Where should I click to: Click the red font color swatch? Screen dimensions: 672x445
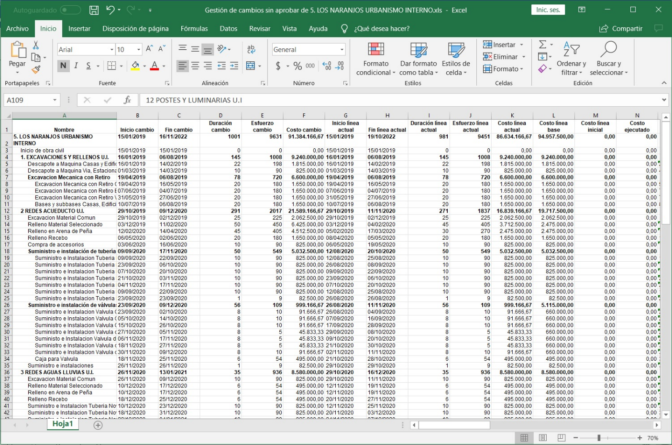click(154, 66)
